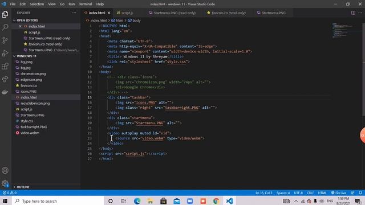365x205 pixels.
Task: Switch to the last Startmenu.PNG tab
Action: point(274,13)
